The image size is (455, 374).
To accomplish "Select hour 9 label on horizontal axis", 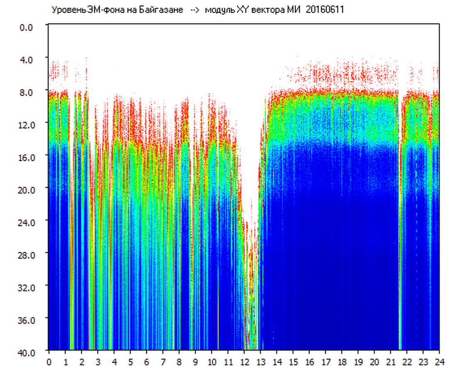I will [195, 362].
